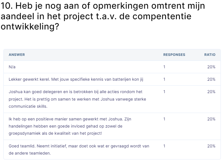Click the 20% ratio in the 'N/a' row

click(211, 67)
